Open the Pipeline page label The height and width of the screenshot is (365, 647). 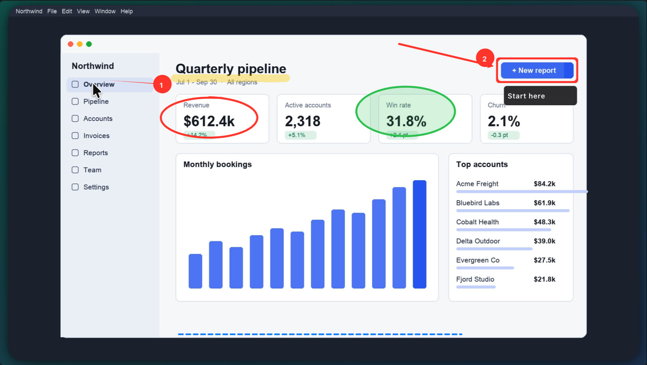(x=96, y=102)
